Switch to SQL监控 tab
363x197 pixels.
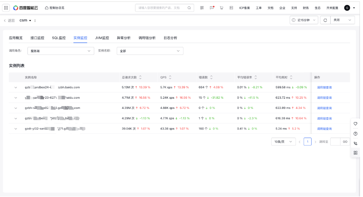pyautogui.click(x=59, y=38)
